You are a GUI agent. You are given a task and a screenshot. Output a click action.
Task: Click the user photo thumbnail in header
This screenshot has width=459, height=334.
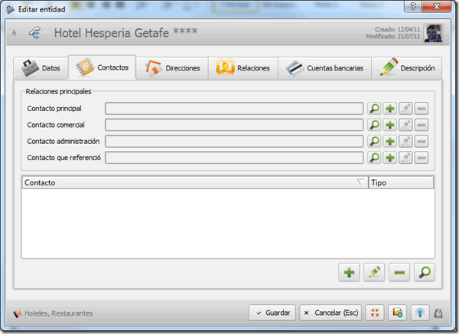[x=433, y=33]
